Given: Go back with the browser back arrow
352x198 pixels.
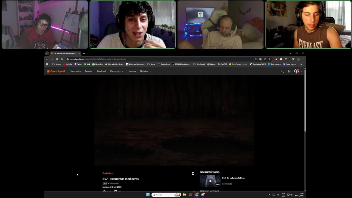Looking at the screenshot, I should tap(47, 59).
